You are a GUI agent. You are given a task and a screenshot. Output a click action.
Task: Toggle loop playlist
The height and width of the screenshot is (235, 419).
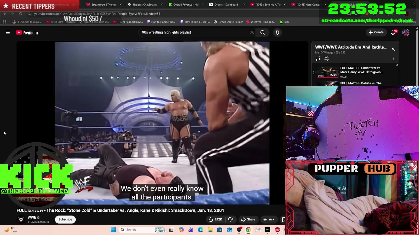click(318, 59)
